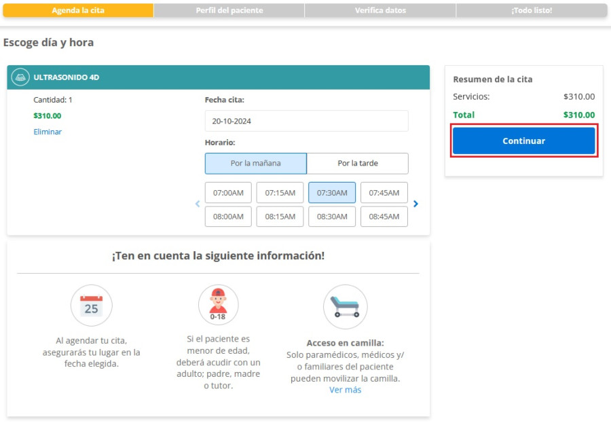Choose the 08:45AM appointment time

[x=384, y=217]
